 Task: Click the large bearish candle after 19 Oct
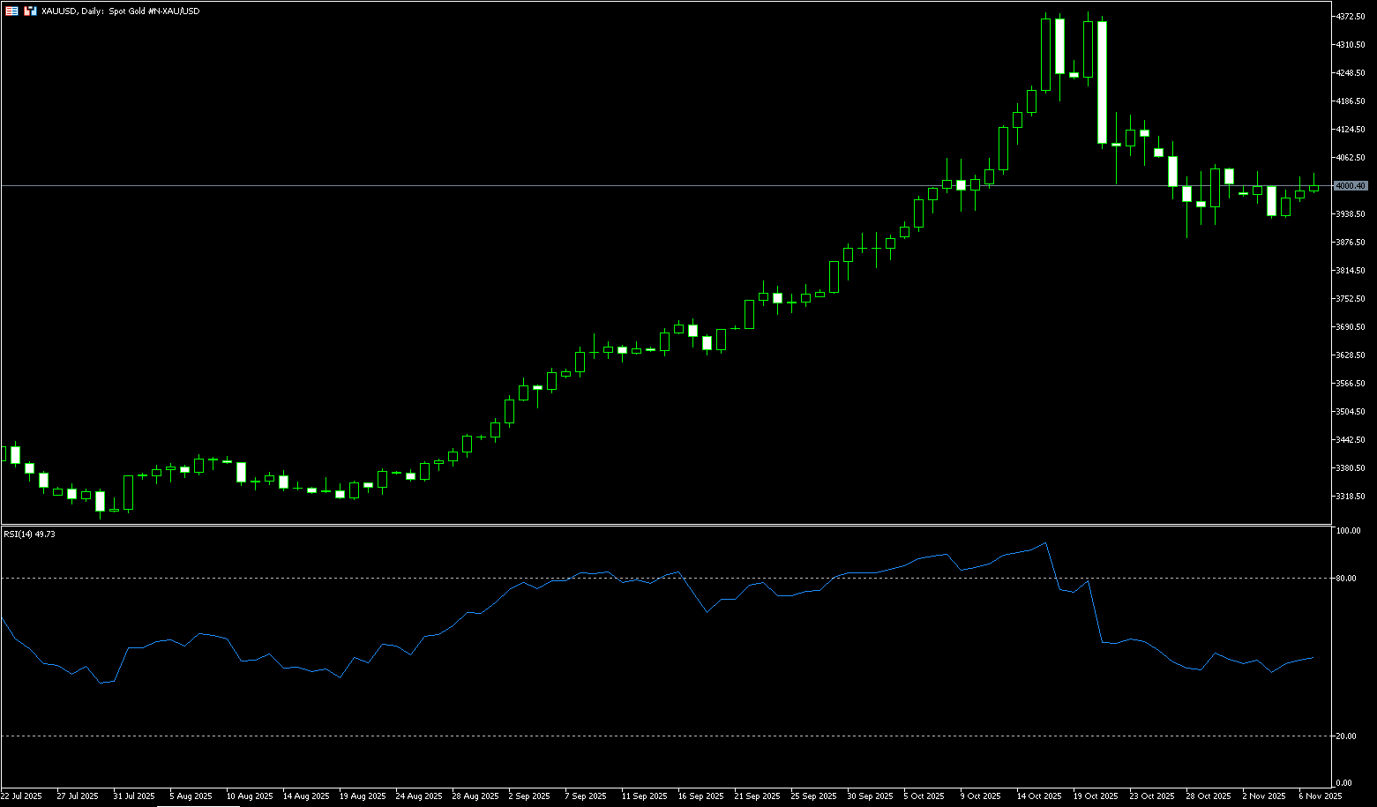tap(1102, 82)
